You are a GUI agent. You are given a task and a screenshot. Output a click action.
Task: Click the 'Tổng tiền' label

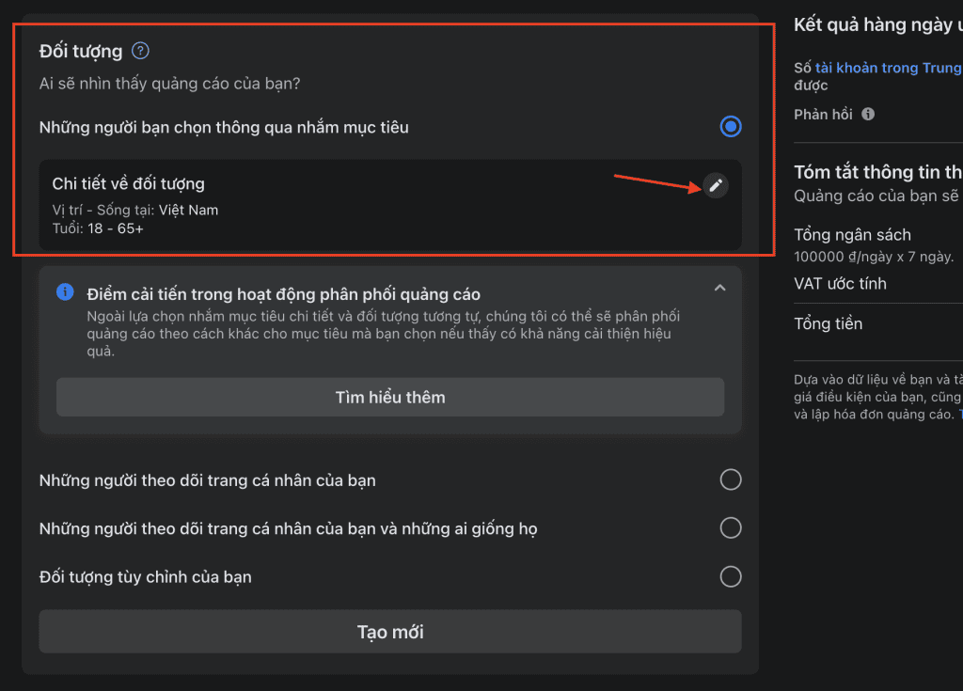click(x=828, y=323)
